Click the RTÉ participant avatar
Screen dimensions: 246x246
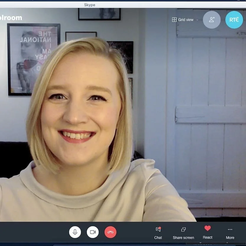coord(234,19)
